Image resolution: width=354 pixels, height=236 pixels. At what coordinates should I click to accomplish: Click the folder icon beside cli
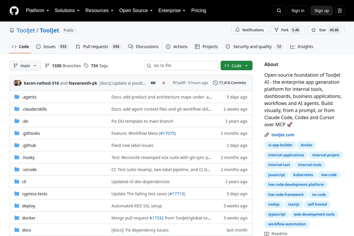click(x=17, y=182)
